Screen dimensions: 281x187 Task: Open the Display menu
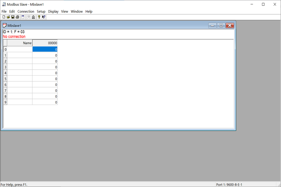pos(53,11)
